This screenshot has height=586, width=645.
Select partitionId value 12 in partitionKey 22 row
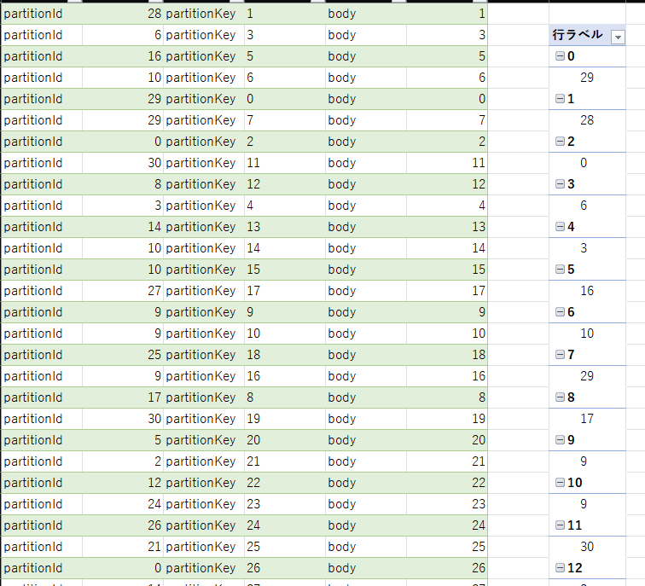click(x=123, y=483)
